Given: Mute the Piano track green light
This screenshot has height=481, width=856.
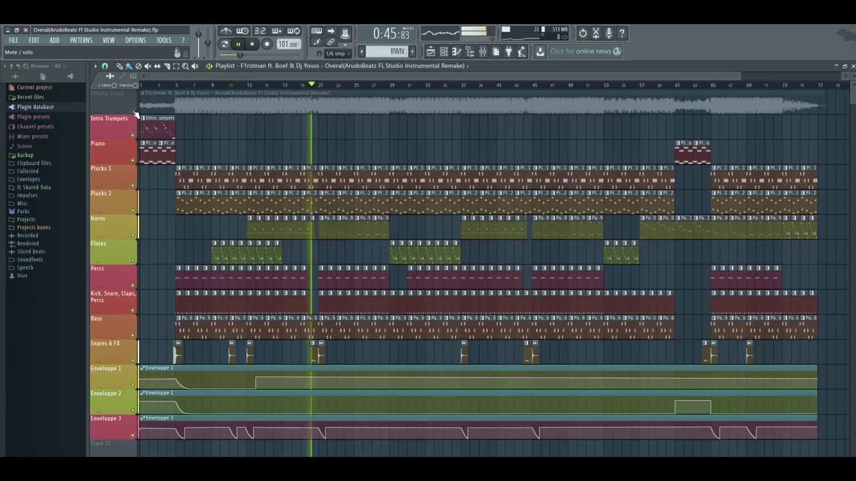Looking at the screenshot, I should (132, 160).
